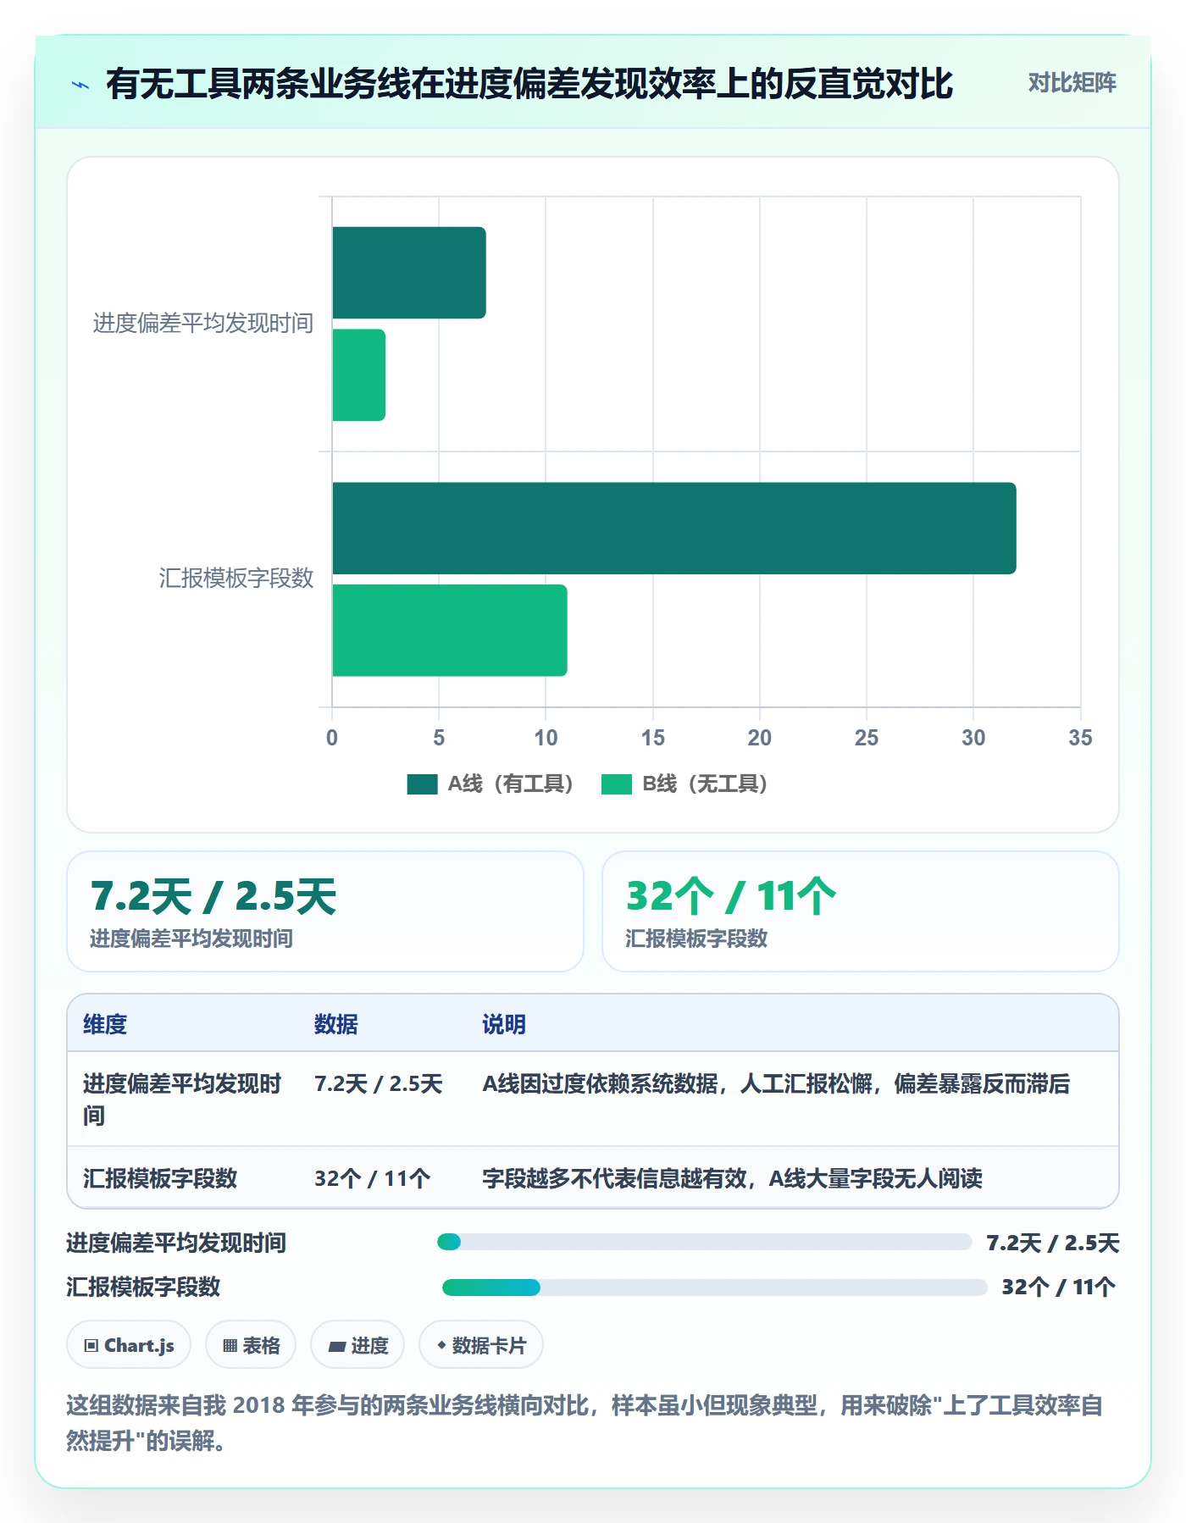Click the 7.2天 / 2.5天 data card value
This screenshot has height=1523, width=1186.
click(x=213, y=896)
